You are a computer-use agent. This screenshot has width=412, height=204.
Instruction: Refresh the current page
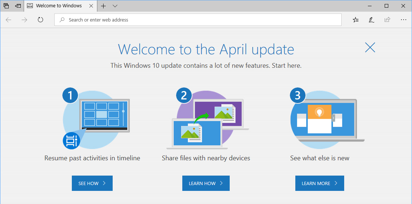40,20
